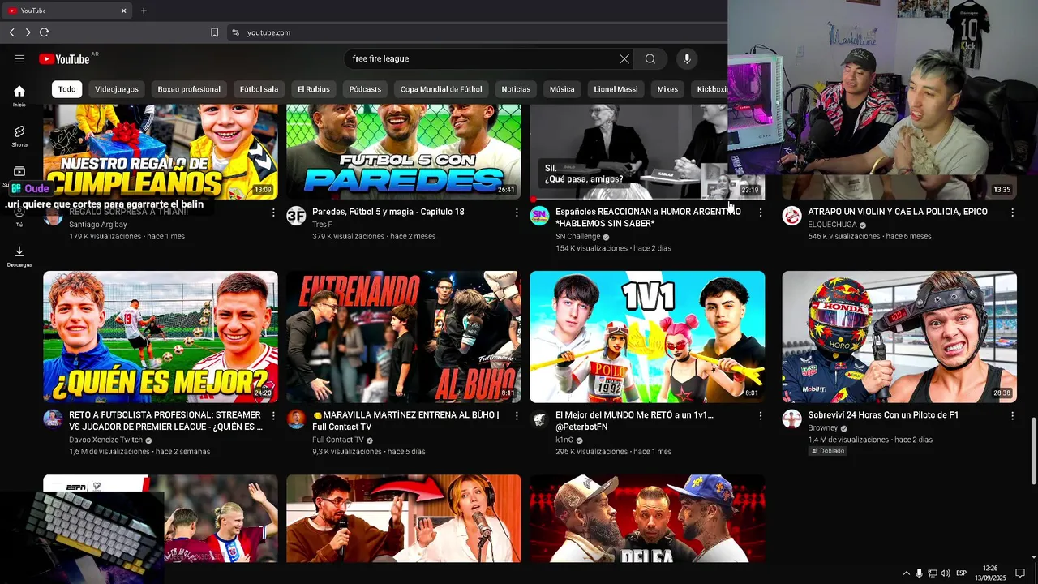Open the YouTube hamburger guide menu

tap(19, 58)
